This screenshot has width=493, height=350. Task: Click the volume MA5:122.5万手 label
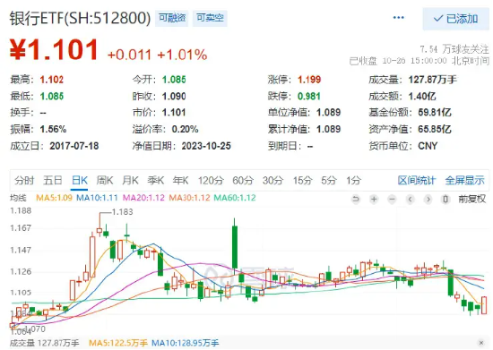(x=118, y=343)
